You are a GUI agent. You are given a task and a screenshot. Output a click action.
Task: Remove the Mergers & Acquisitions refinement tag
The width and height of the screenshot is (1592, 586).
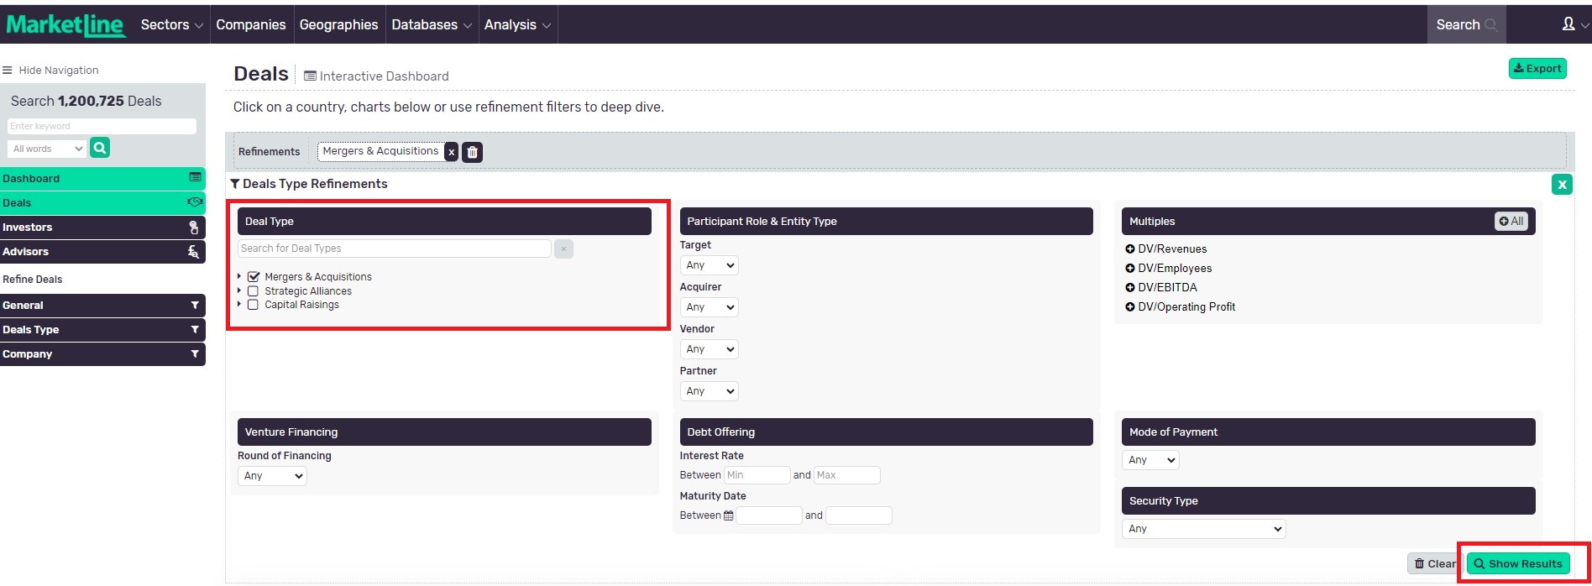coord(452,152)
